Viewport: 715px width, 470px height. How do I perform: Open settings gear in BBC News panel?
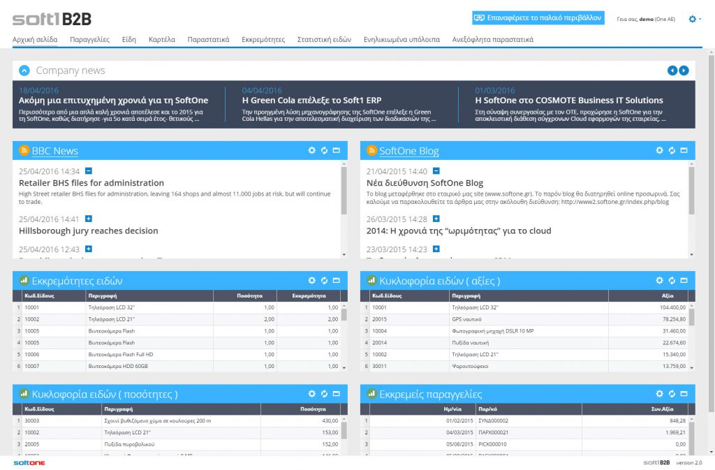[x=312, y=150]
